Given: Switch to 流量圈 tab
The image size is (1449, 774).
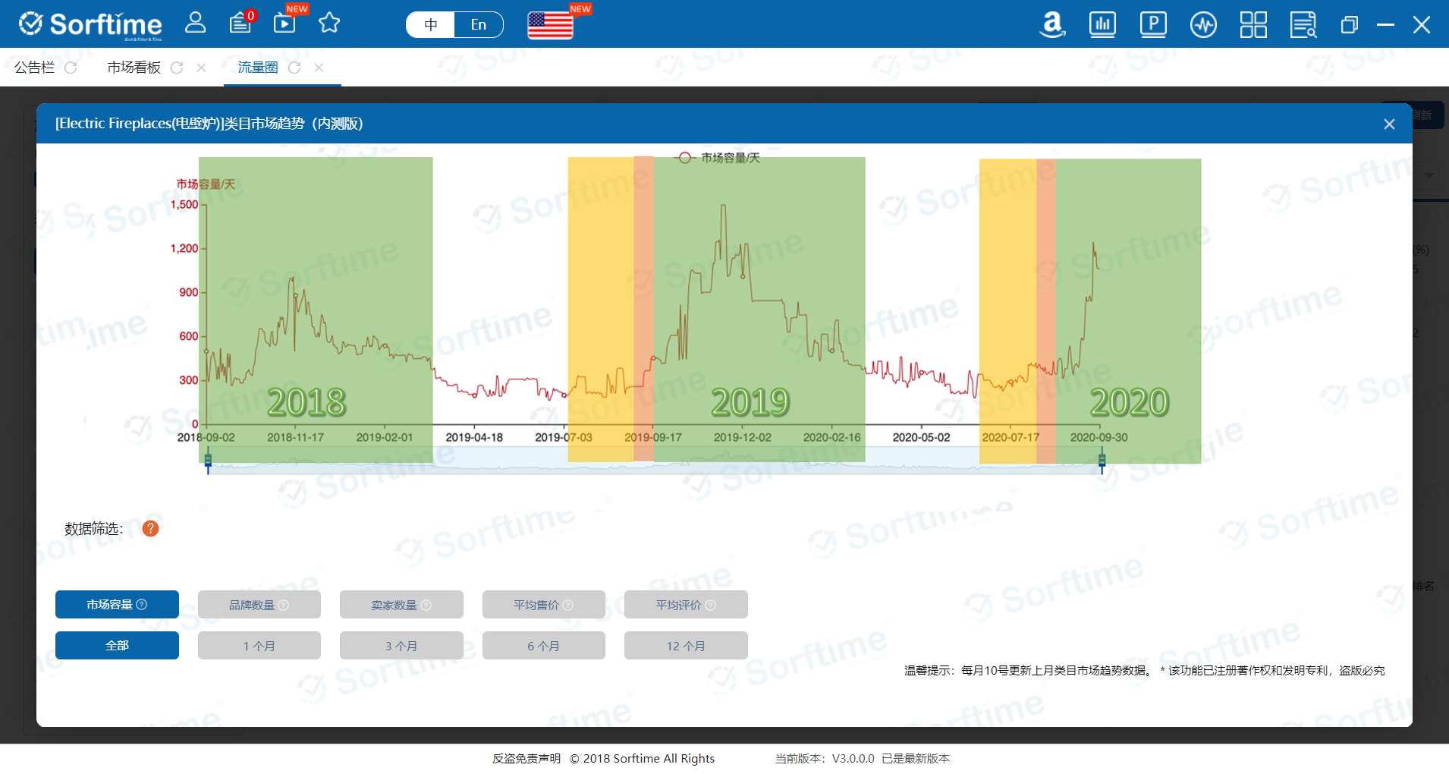Looking at the screenshot, I should tap(258, 68).
